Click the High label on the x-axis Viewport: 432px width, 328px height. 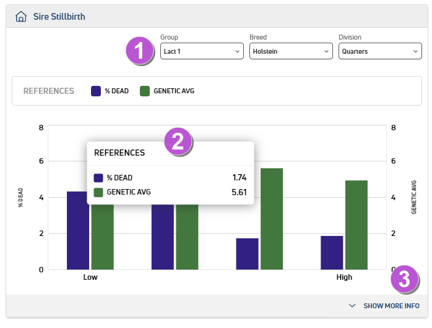pyautogui.click(x=344, y=277)
